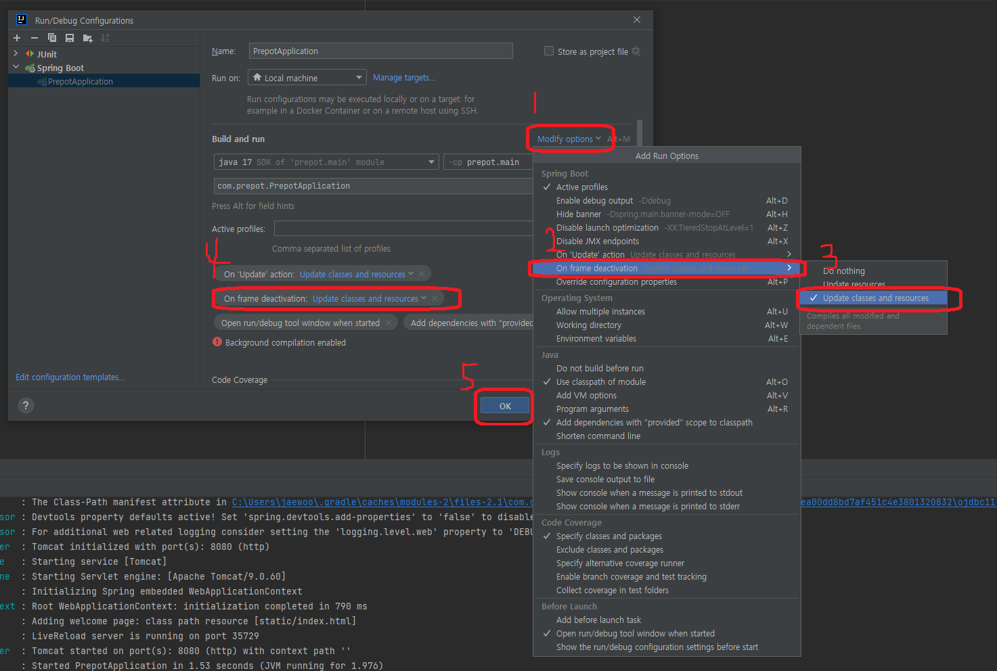Toggle Add dependencies with provided scope menu option
The width and height of the screenshot is (997, 671).
(667, 423)
